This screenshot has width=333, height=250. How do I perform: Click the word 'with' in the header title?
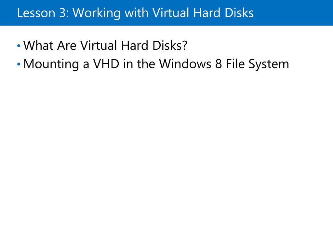click(x=137, y=13)
